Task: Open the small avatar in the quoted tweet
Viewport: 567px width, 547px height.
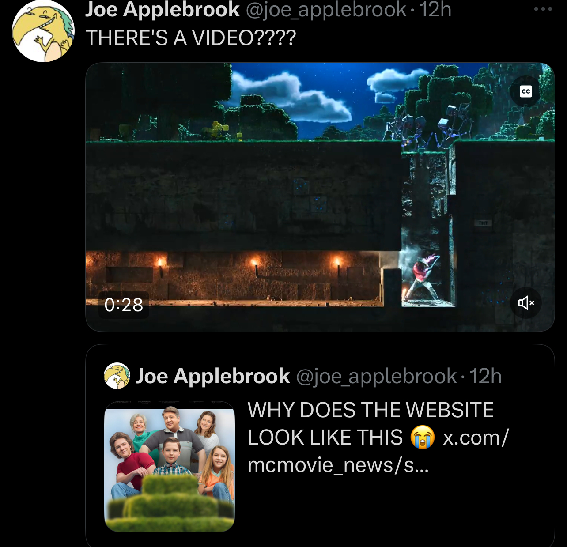Action: pos(117,376)
